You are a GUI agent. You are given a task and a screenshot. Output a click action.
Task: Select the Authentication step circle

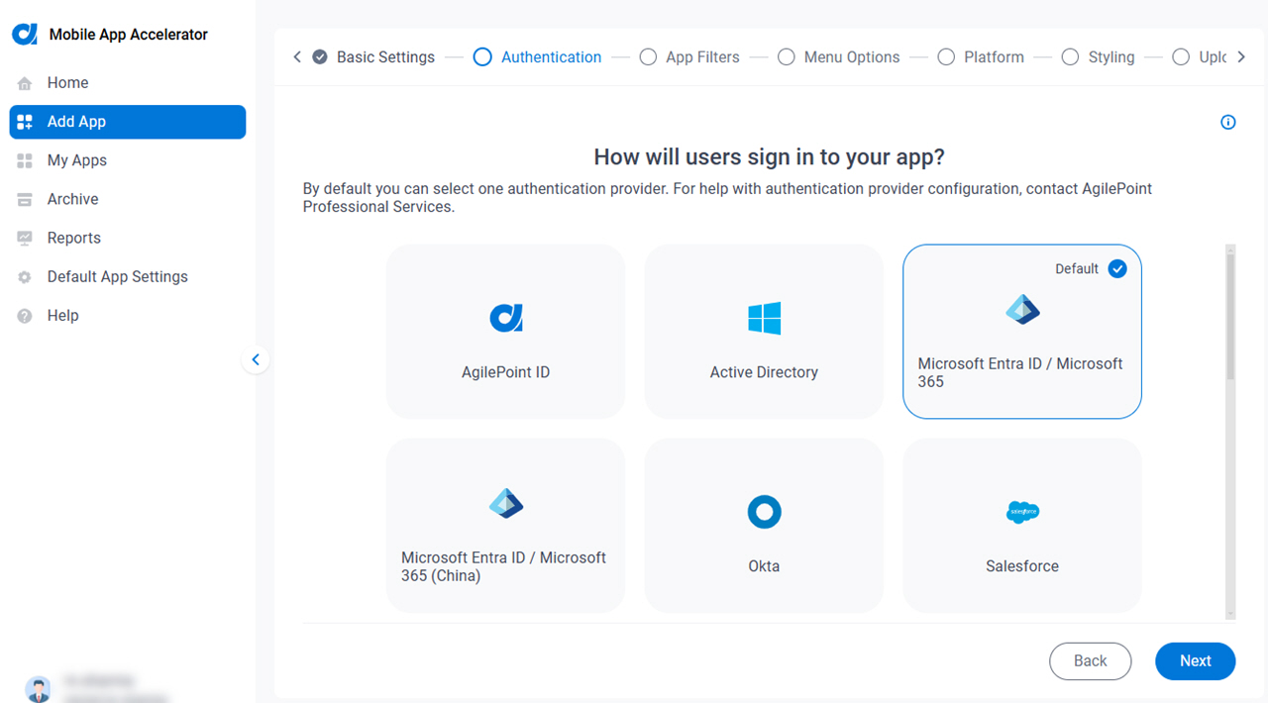pos(482,57)
